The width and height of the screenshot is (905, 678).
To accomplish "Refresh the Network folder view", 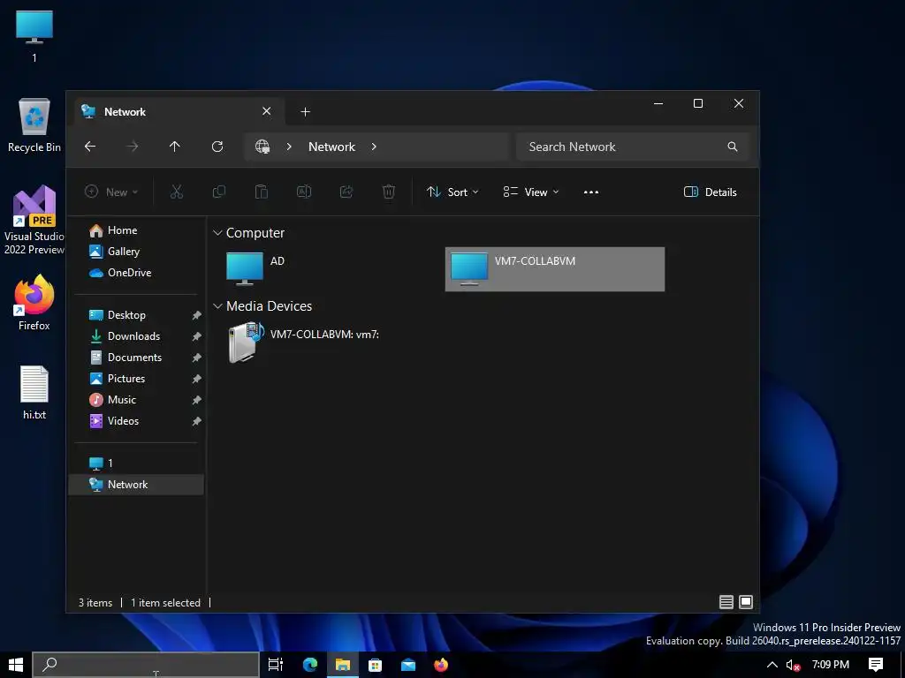I will pyautogui.click(x=217, y=147).
